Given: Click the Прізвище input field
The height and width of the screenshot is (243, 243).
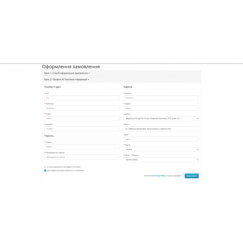Looking at the screenshot, I should [81, 108].
